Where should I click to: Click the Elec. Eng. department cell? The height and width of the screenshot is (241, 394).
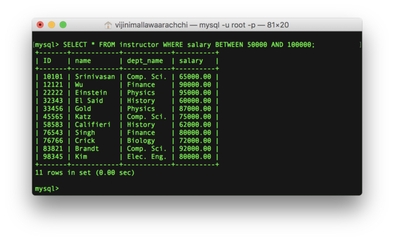(x=147, y=157)
